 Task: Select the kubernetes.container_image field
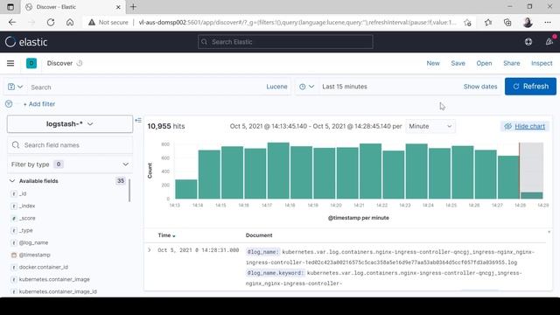[54, 279]
